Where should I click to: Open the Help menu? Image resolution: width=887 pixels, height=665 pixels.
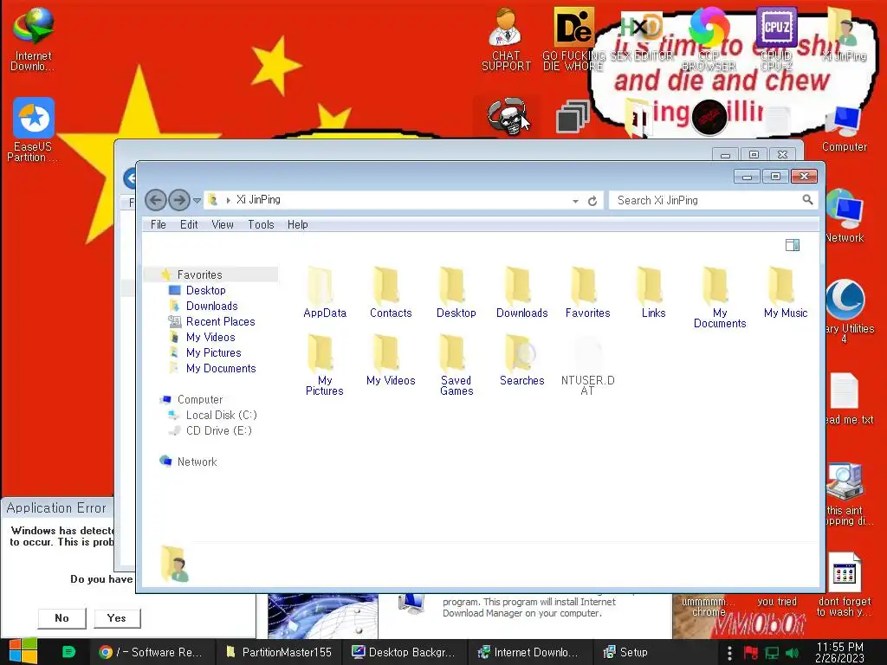click(298, 224)
